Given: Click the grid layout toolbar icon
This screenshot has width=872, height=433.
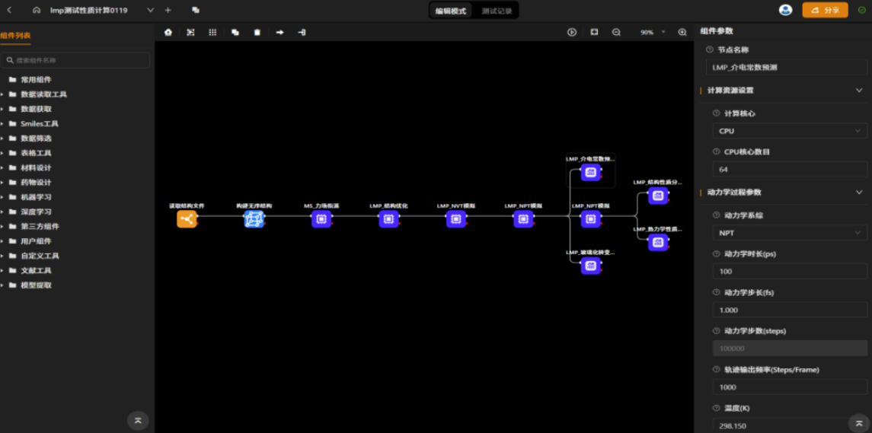Looking at the screenshot, I should click(x=212, y=32).
